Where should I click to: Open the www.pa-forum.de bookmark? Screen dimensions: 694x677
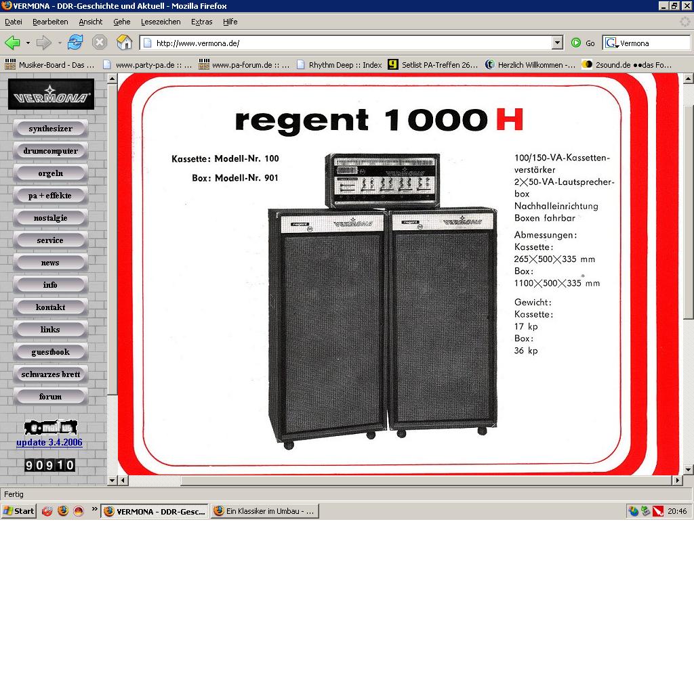tap(244, 65)
